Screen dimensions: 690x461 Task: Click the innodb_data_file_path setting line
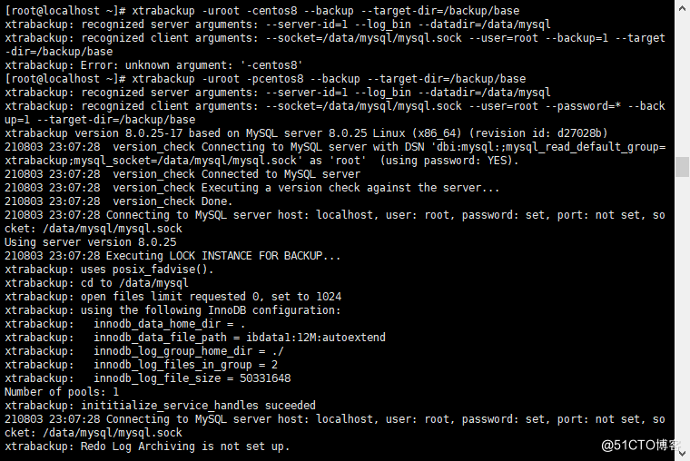[195, 338]
